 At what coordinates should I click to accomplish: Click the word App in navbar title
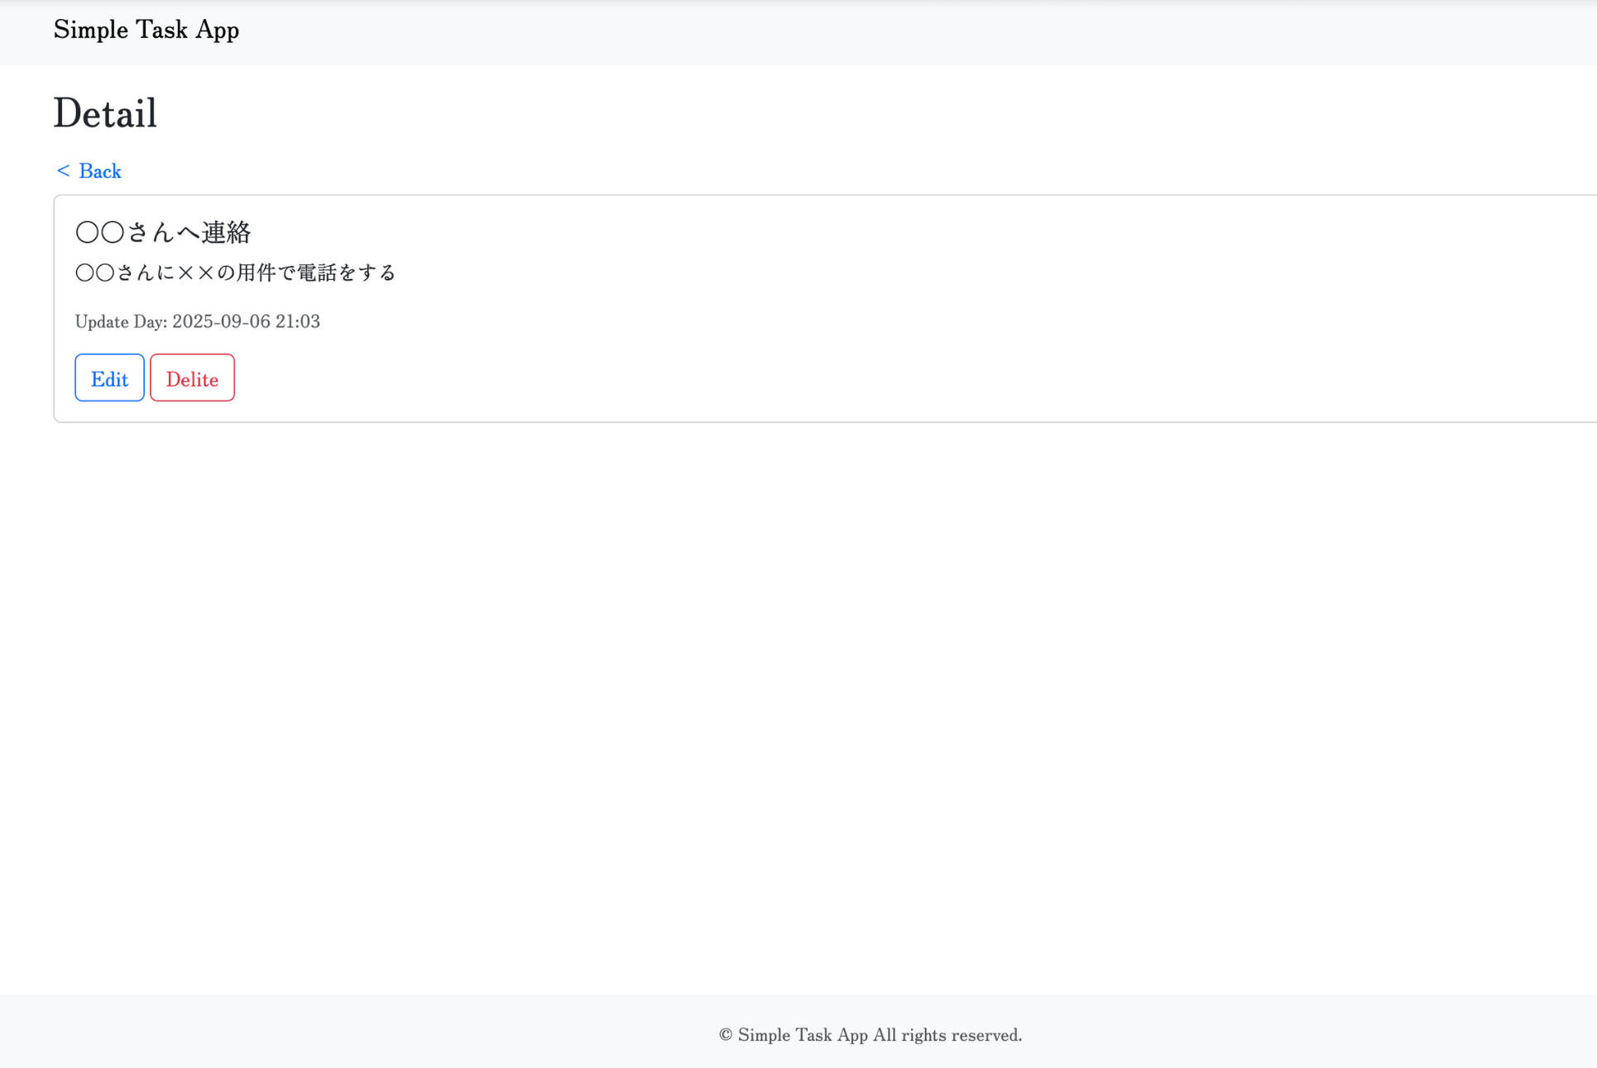click(x=217, y=30)
